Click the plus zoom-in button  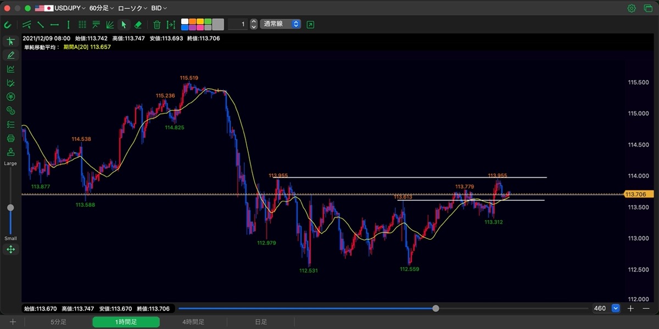tap(630, 308)
